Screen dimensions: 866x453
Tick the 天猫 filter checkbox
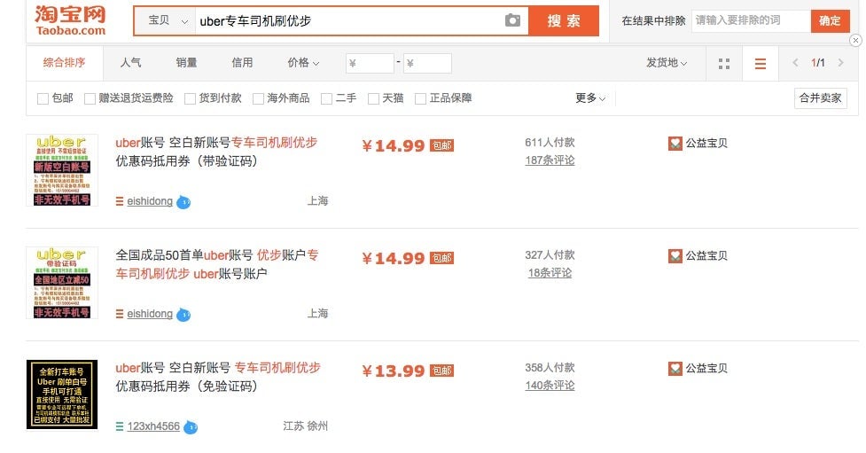coord(373,99)
